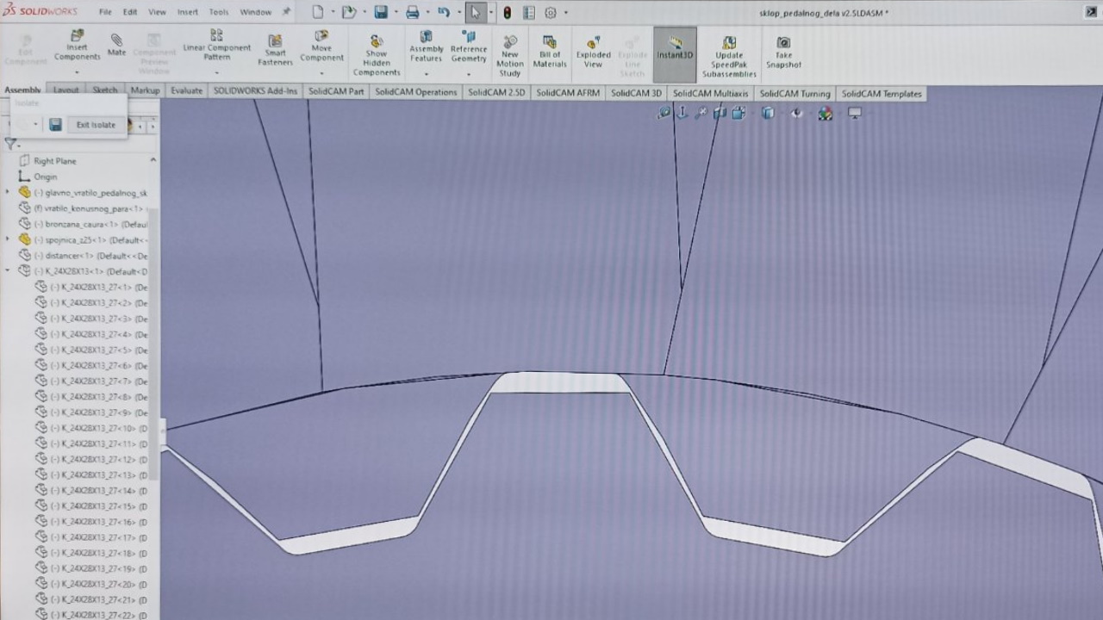Click Take Snapshot camera icon
This screenshot has width=1103, height=620.
(x=783, y=52)
